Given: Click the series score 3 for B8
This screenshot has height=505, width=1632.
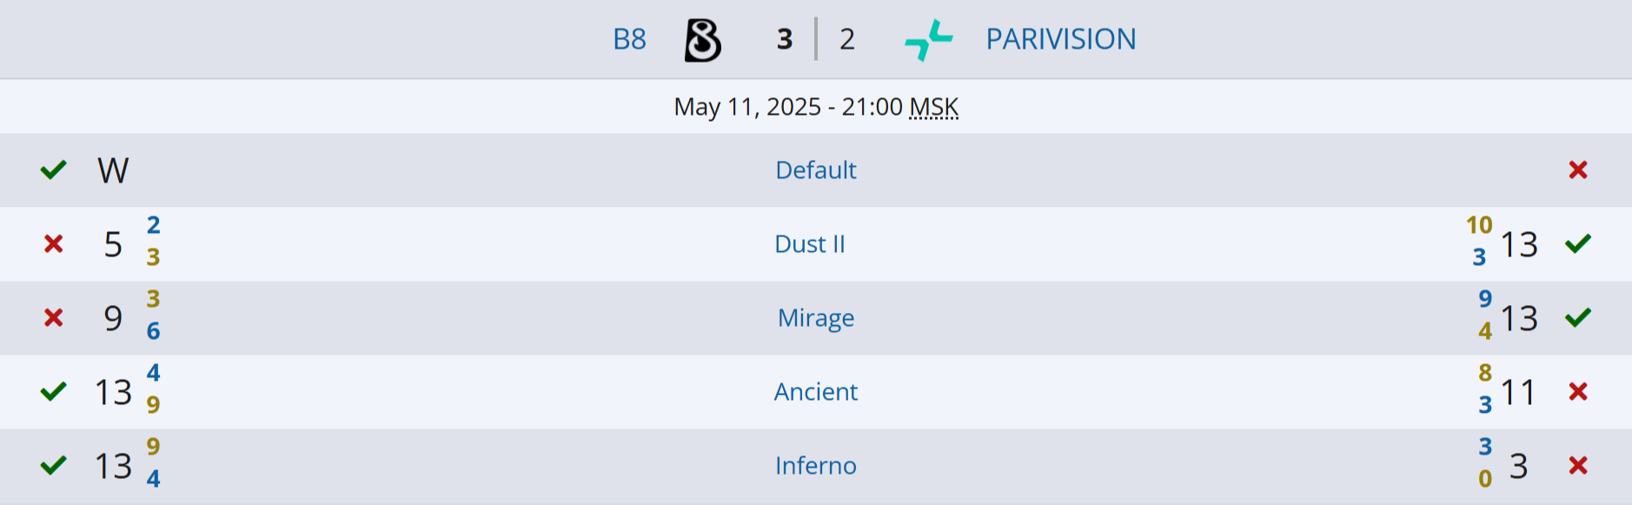Looking at the screenshot, I should pos(782,38).
